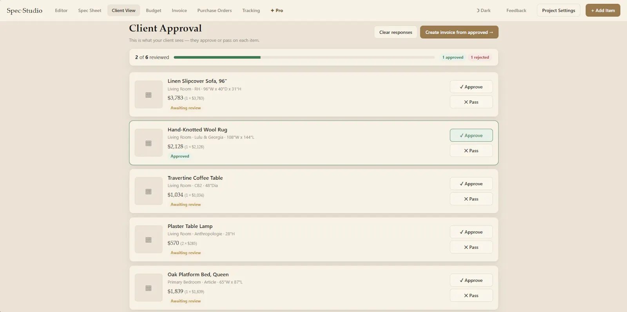The height and width of the screenshot is (312, 627).
Task: Click the $2,128 price
Action: 175,146
